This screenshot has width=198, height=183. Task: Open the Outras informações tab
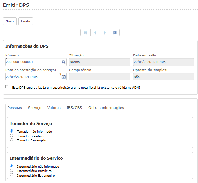click(106, 108)
